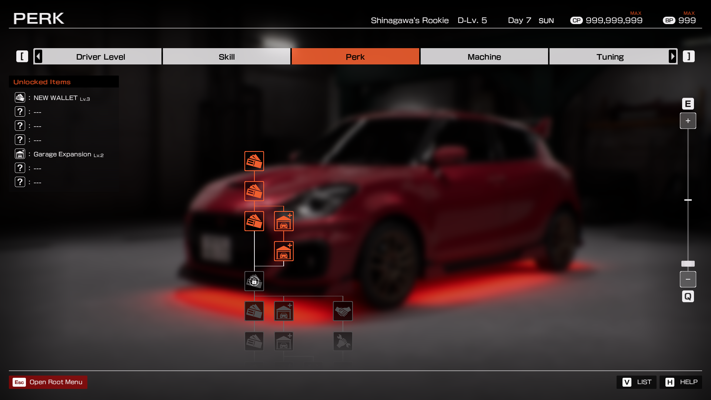
Task: Click the Garage Expansion unlocked item icon
Action: pos(20,154)
